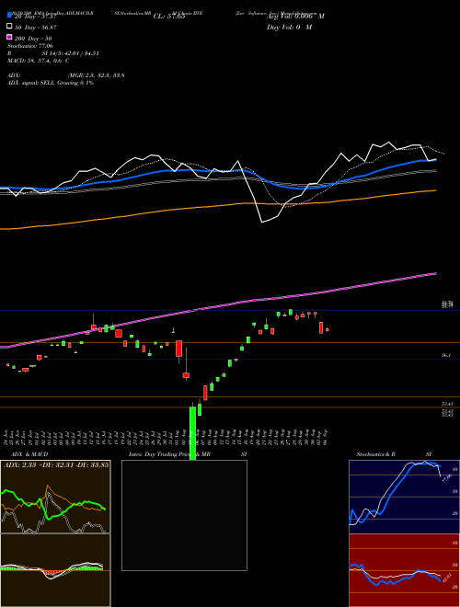Click the Intra Day Trading Price panel title
The image size is (460, 607).
(162, 454)
